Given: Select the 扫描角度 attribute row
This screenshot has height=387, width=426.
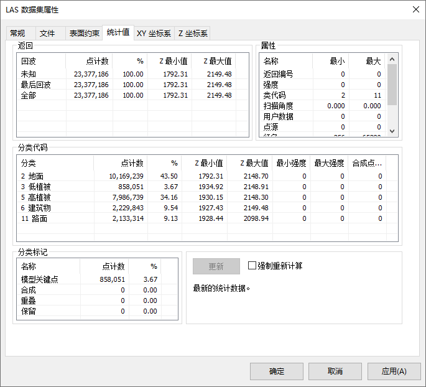Looking at the screenshot, I should pos(323,106).
